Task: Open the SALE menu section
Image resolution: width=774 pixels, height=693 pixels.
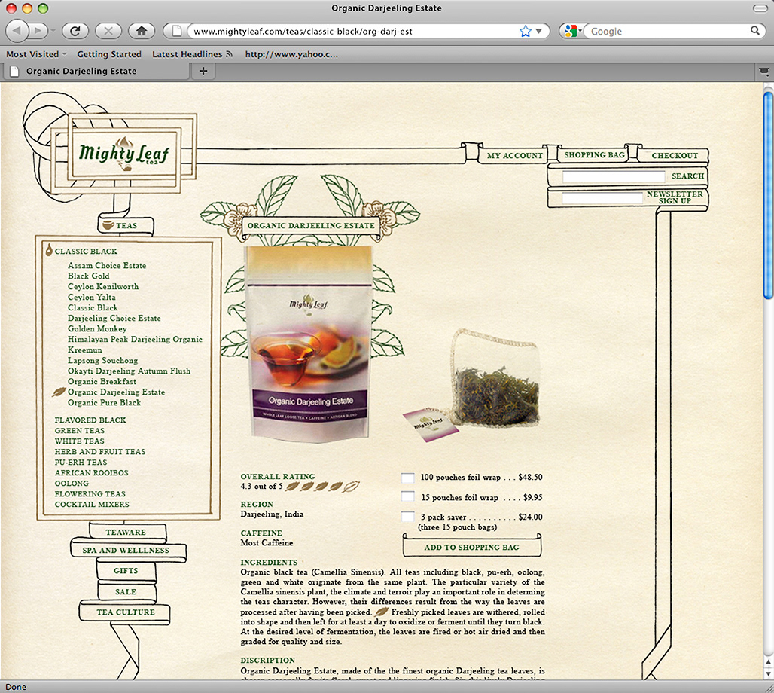Action: point(126,592)
